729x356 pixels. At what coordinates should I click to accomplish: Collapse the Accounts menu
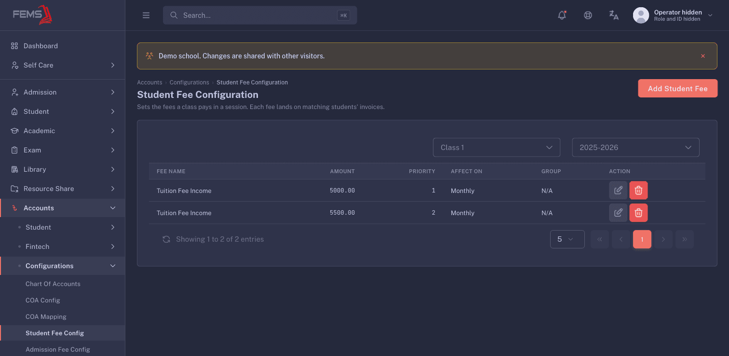[63, 208]
